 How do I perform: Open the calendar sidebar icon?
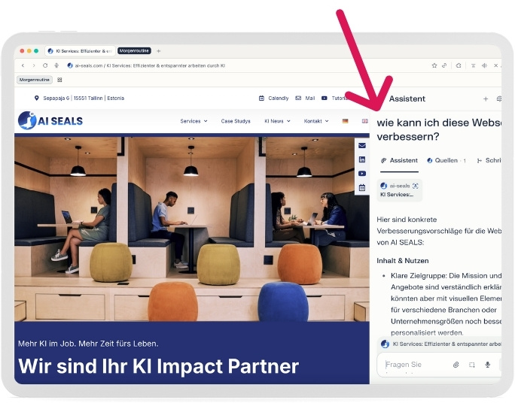362,187
